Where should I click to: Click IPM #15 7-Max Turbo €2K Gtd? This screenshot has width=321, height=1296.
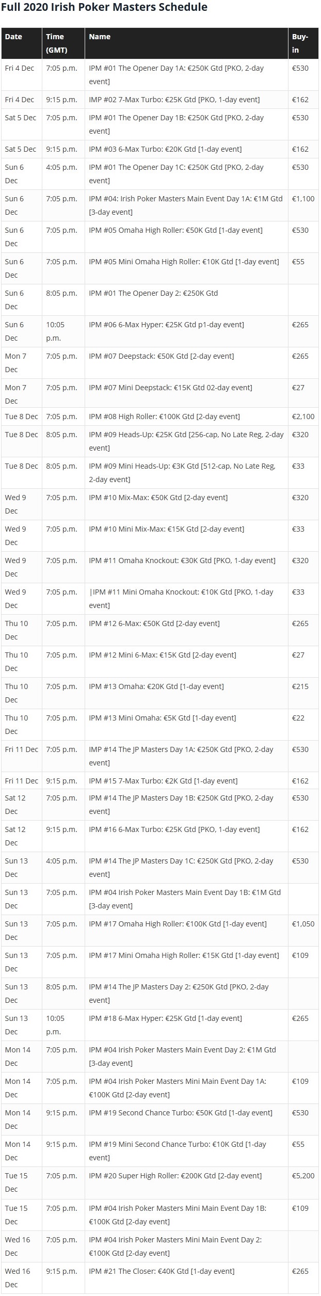click(x=163, y=781)
